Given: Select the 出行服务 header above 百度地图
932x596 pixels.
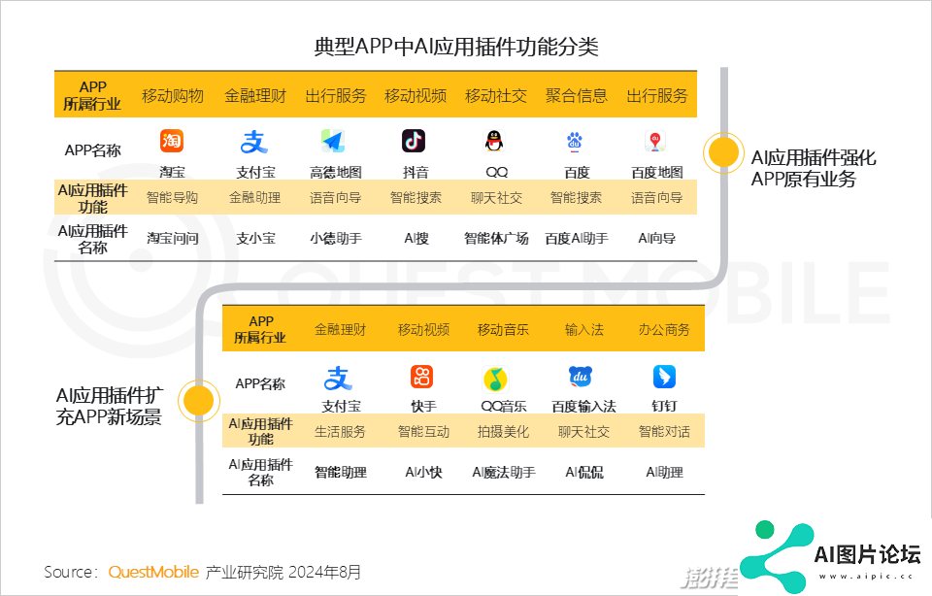Looking at the screenshot, I should click(657, 96).
